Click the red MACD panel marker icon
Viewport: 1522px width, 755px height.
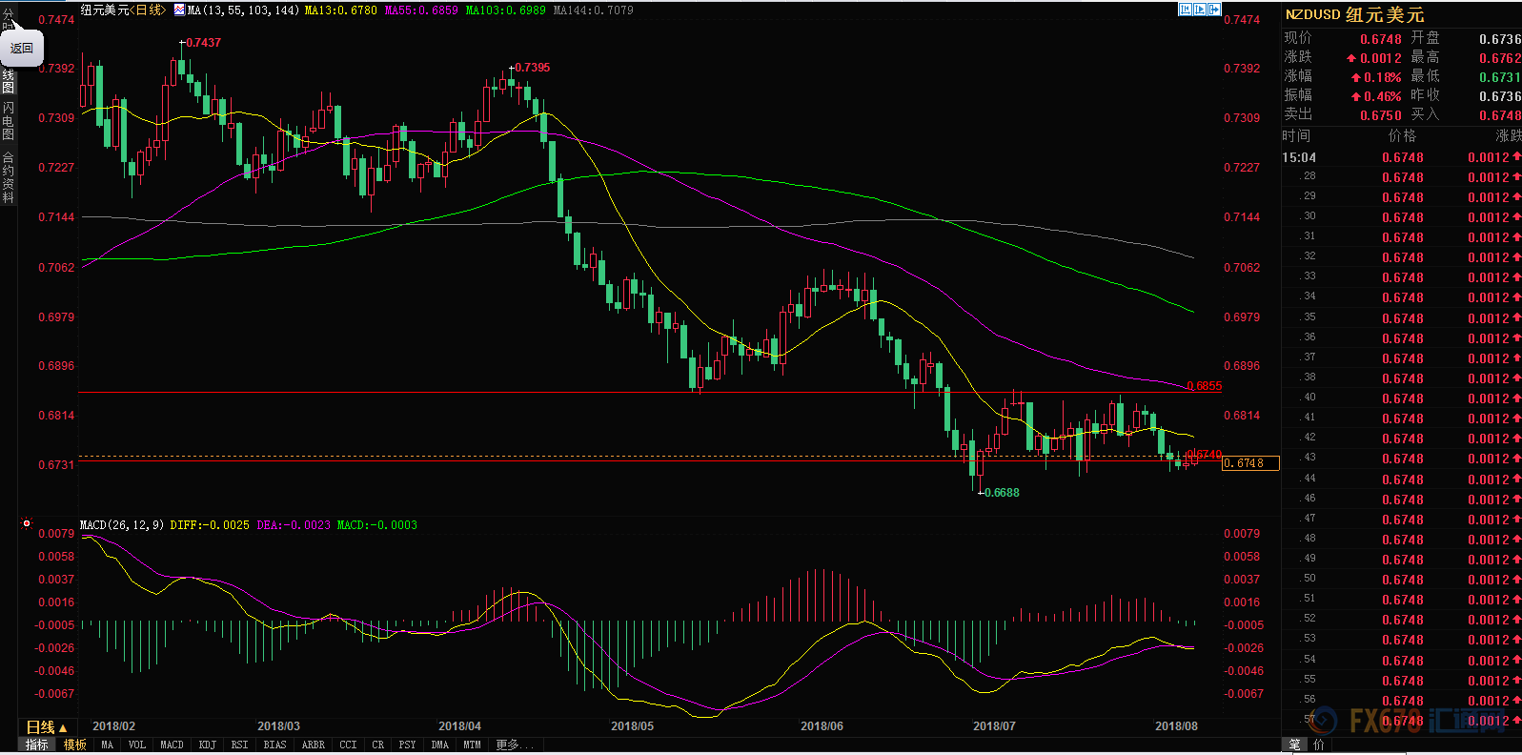27,523
